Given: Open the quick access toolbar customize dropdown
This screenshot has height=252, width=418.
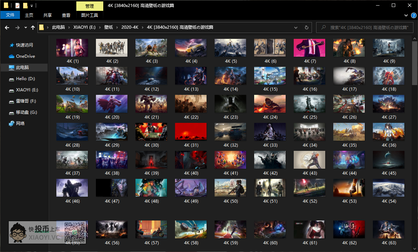Looking at the screenshot, I should tap(32, 6).
